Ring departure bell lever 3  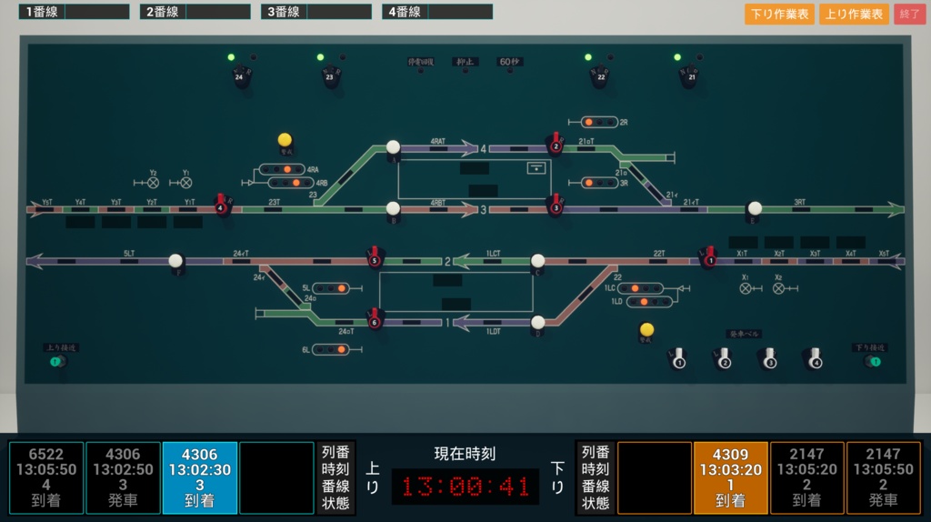pos(769,359)
